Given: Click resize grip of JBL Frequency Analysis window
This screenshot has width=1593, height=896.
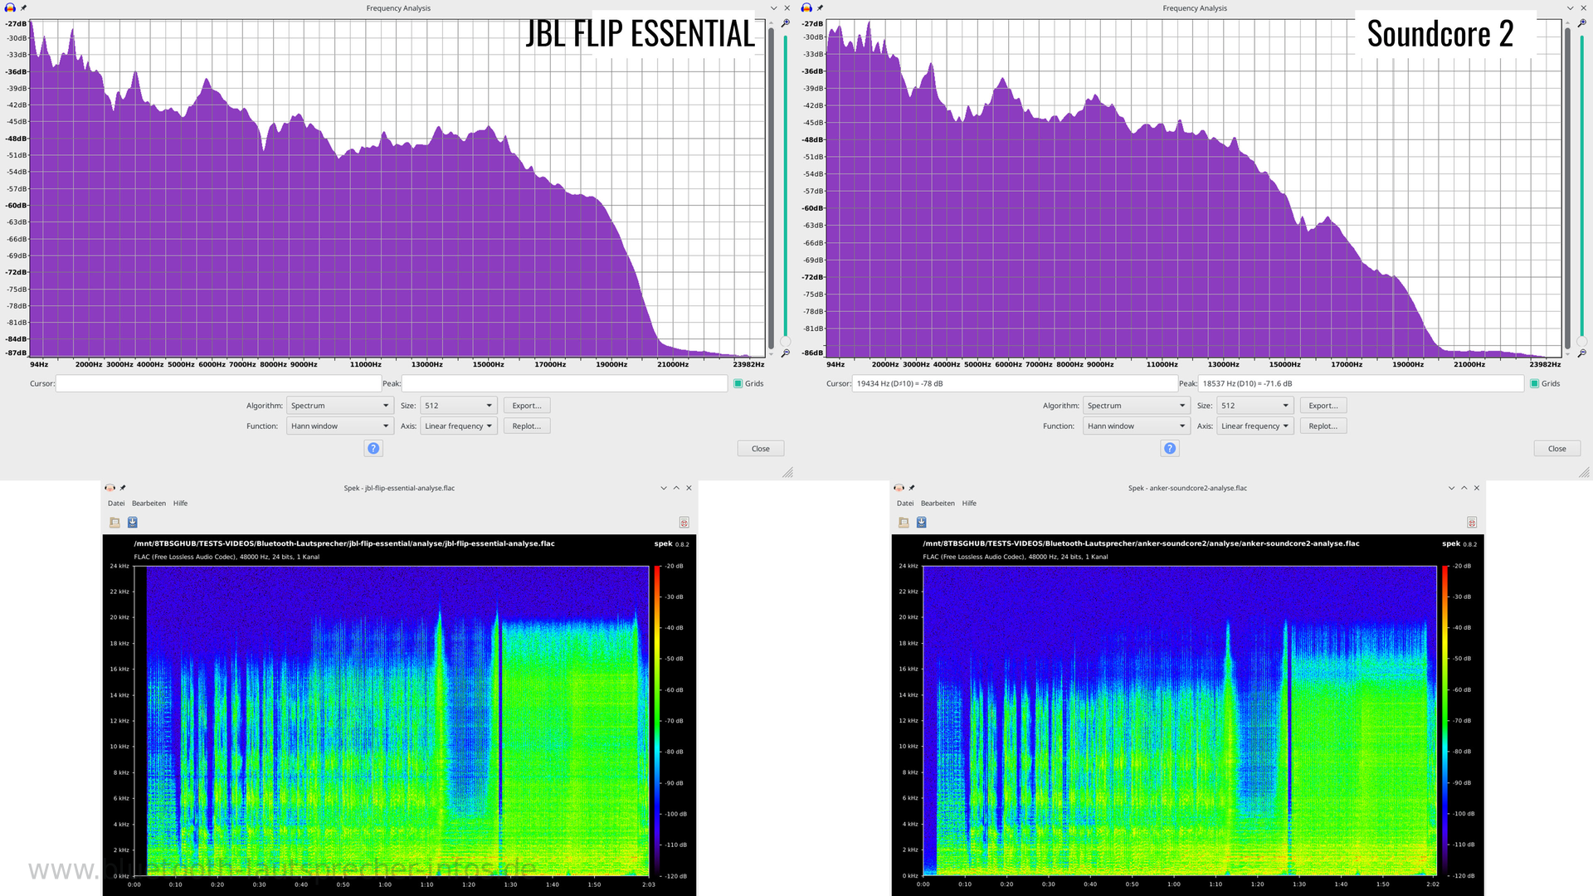Looking at the screenshot, I should coord(788,473).
